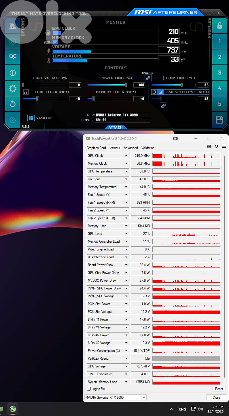This screenshot has width=229, height=416.
Task: Toggle the Windows STARTUP button
Action: 31,118
